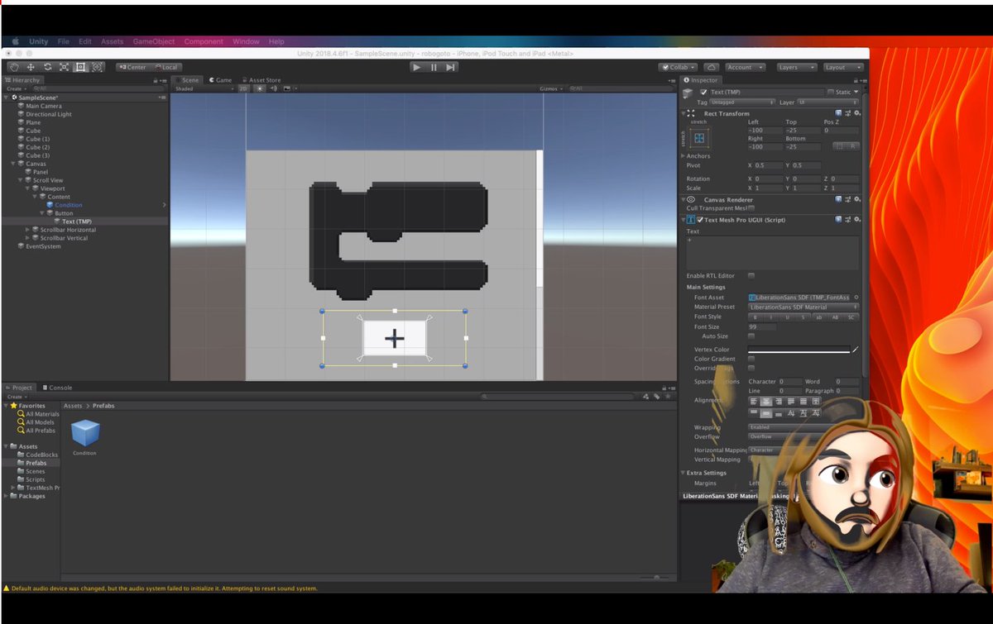Set center text alignment
The width and height of the screenshot is (993, 624).
[766, 400]
